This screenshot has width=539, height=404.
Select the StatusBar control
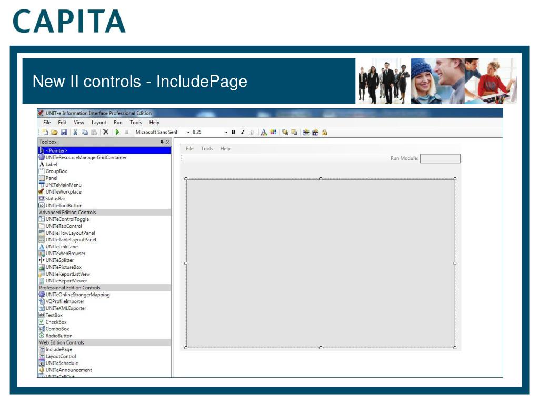click(105, 198)
